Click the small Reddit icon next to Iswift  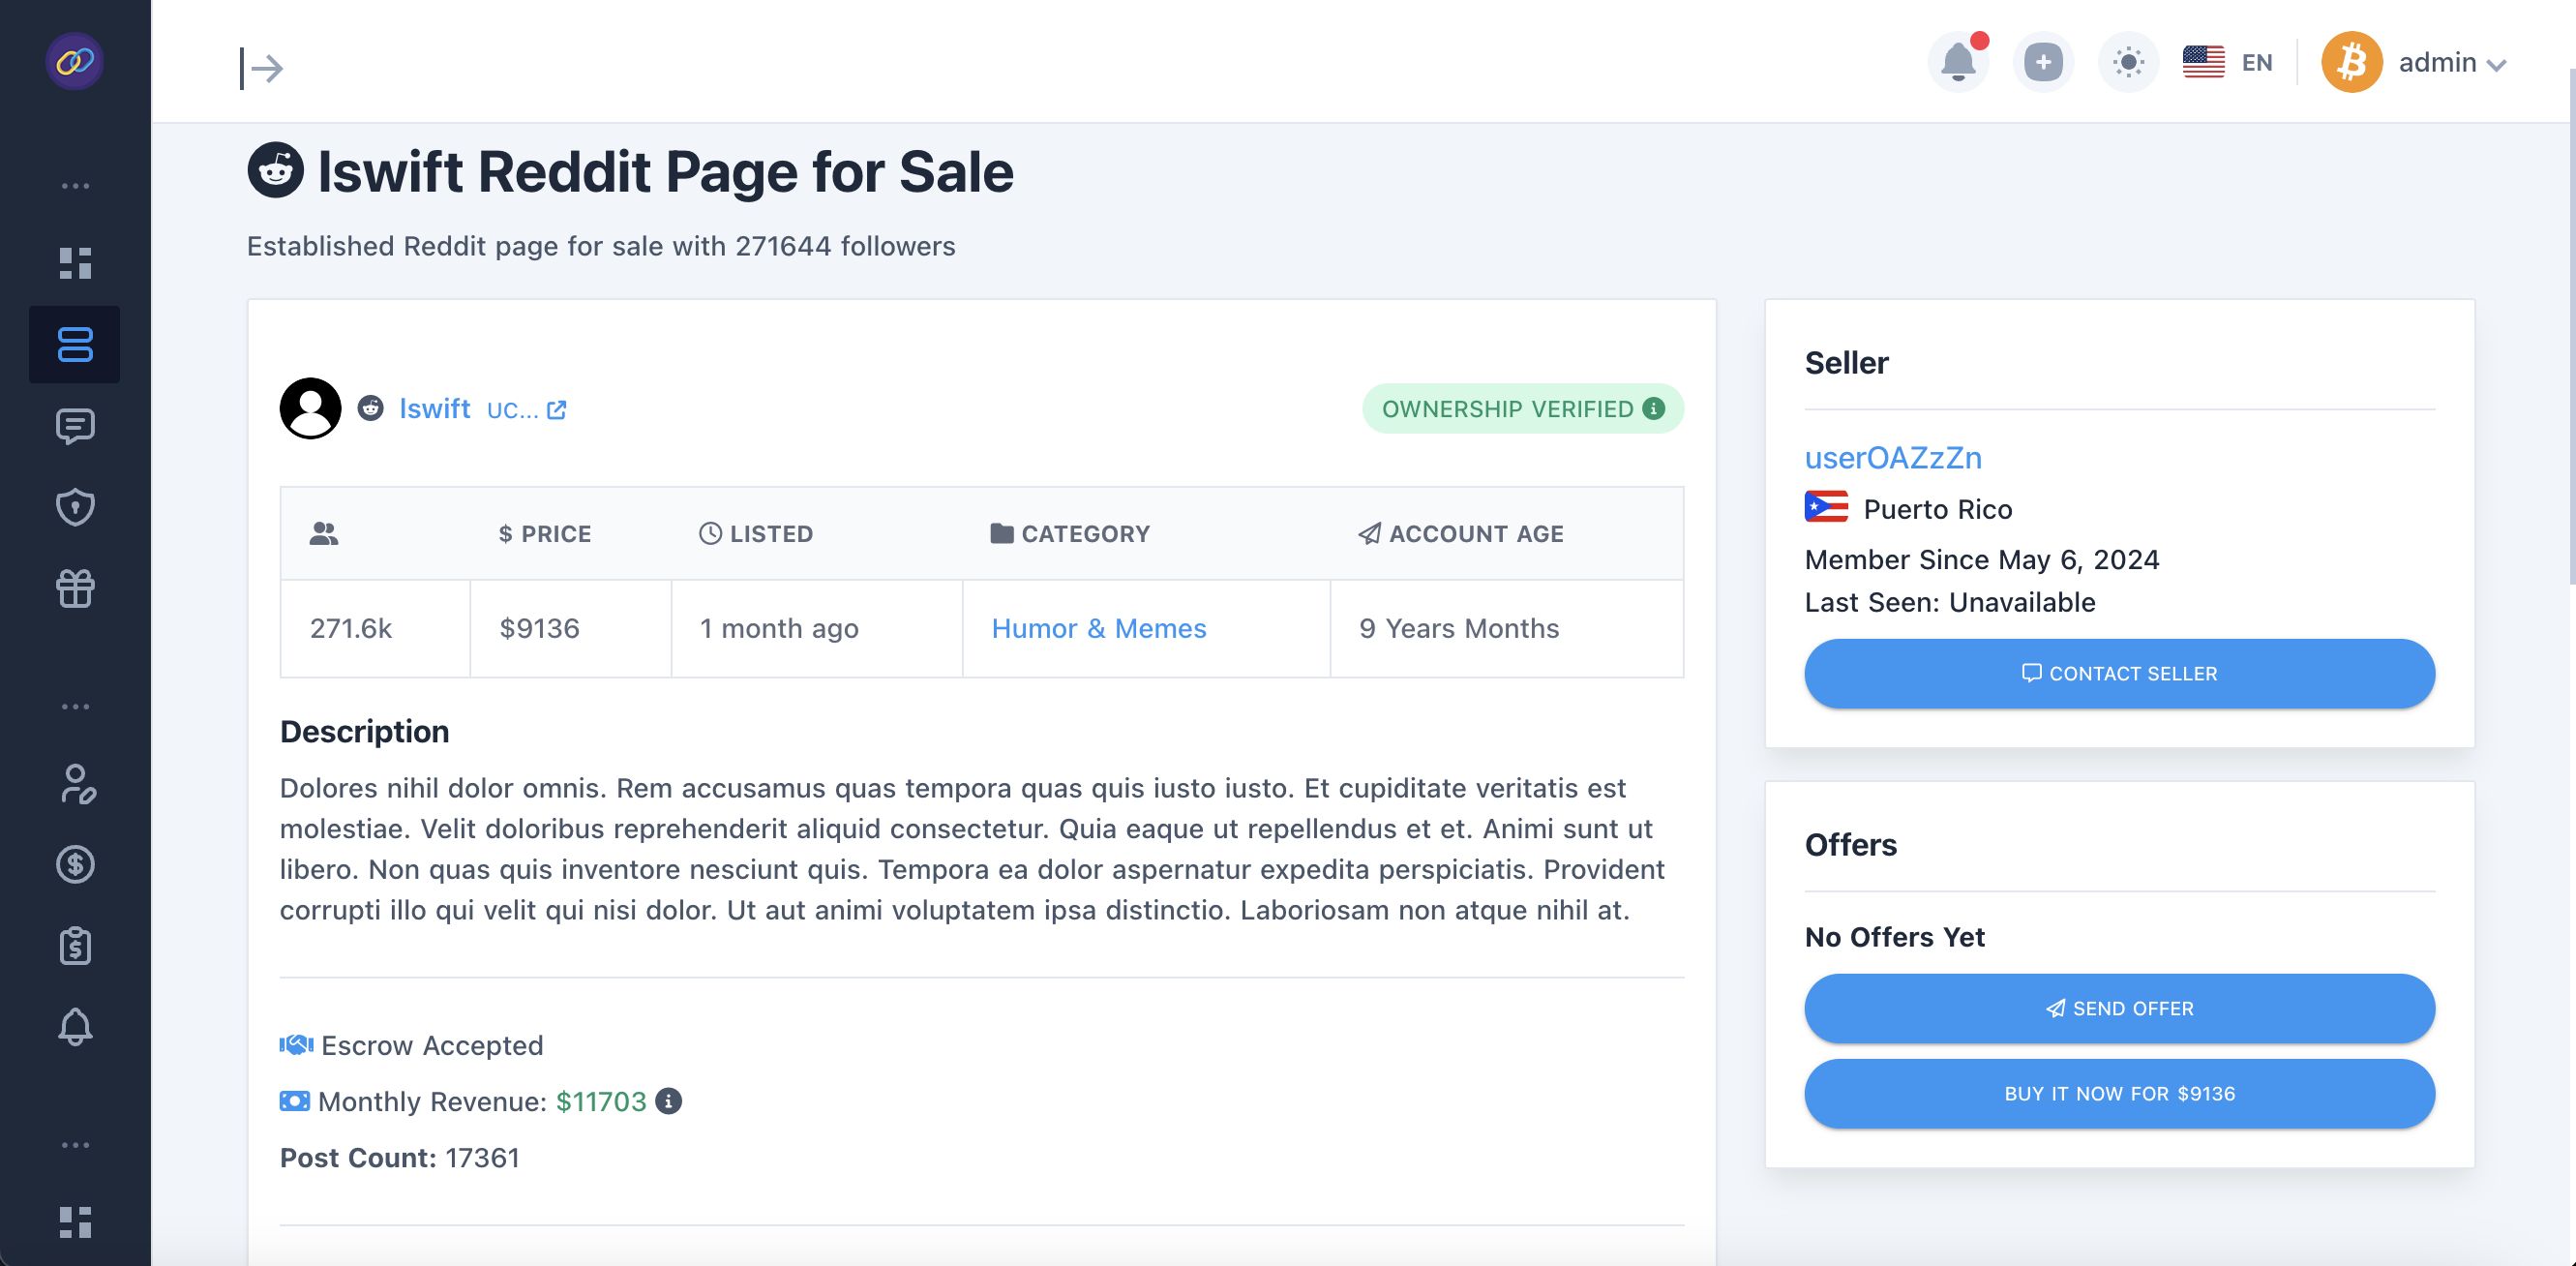point(371,408)
